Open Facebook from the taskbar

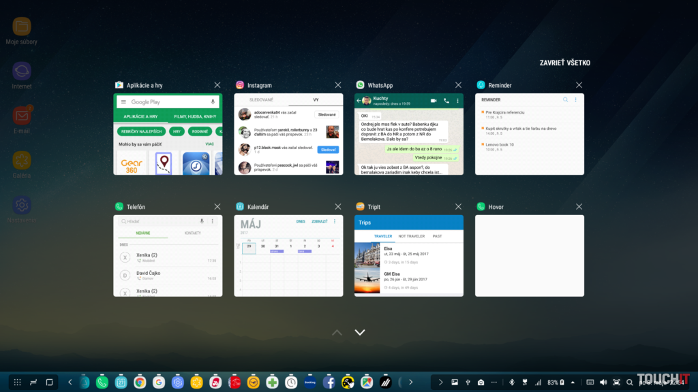click(x=329, y=382)
